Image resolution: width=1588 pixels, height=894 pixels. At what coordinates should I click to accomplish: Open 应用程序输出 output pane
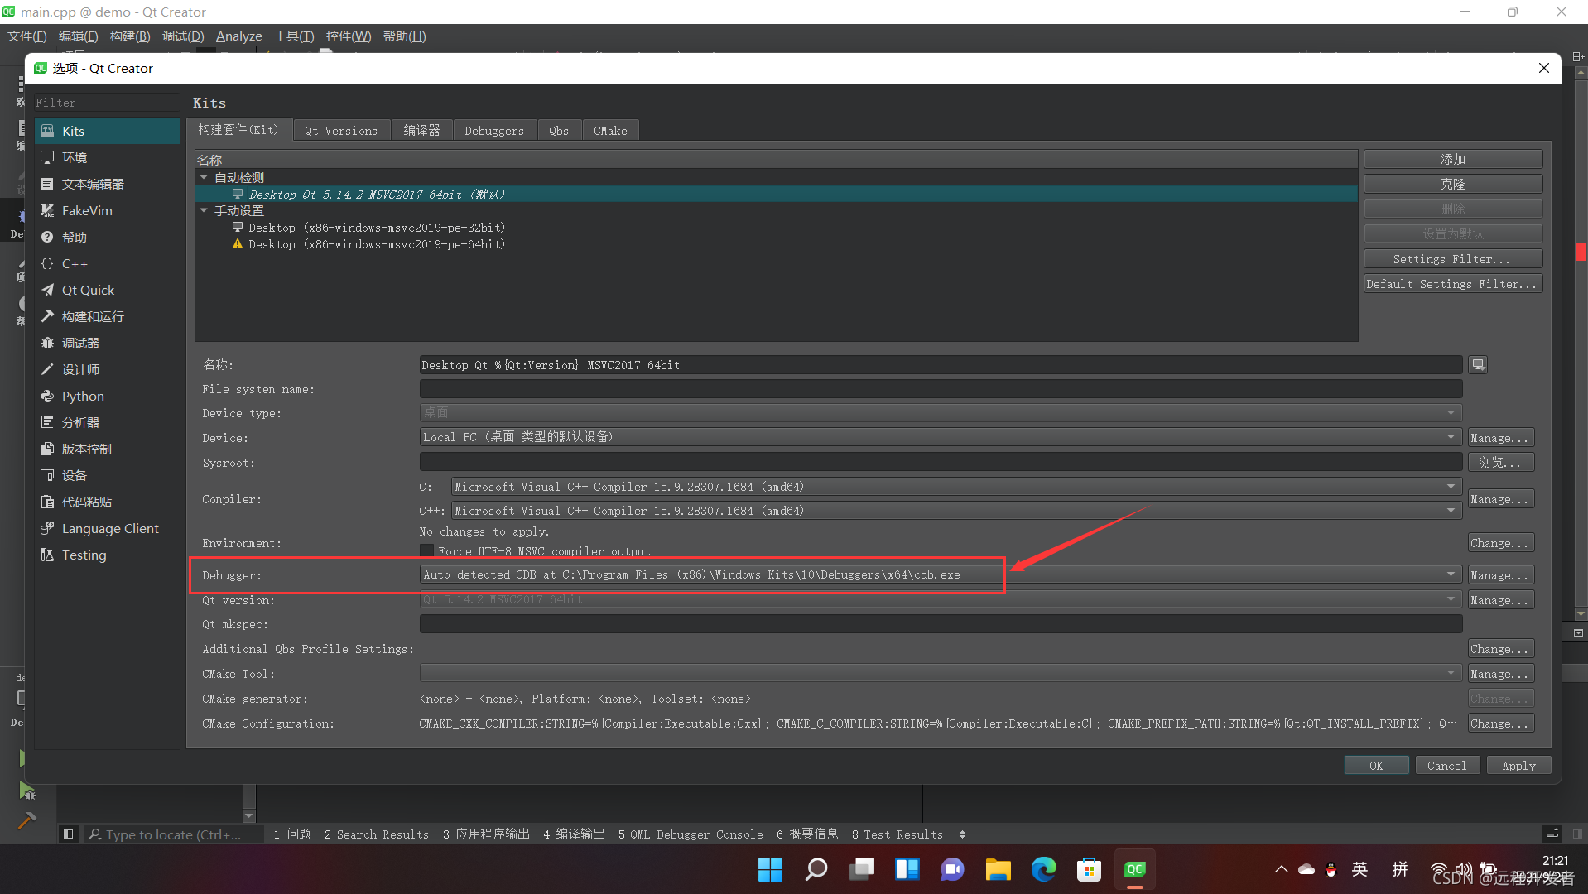486,834
